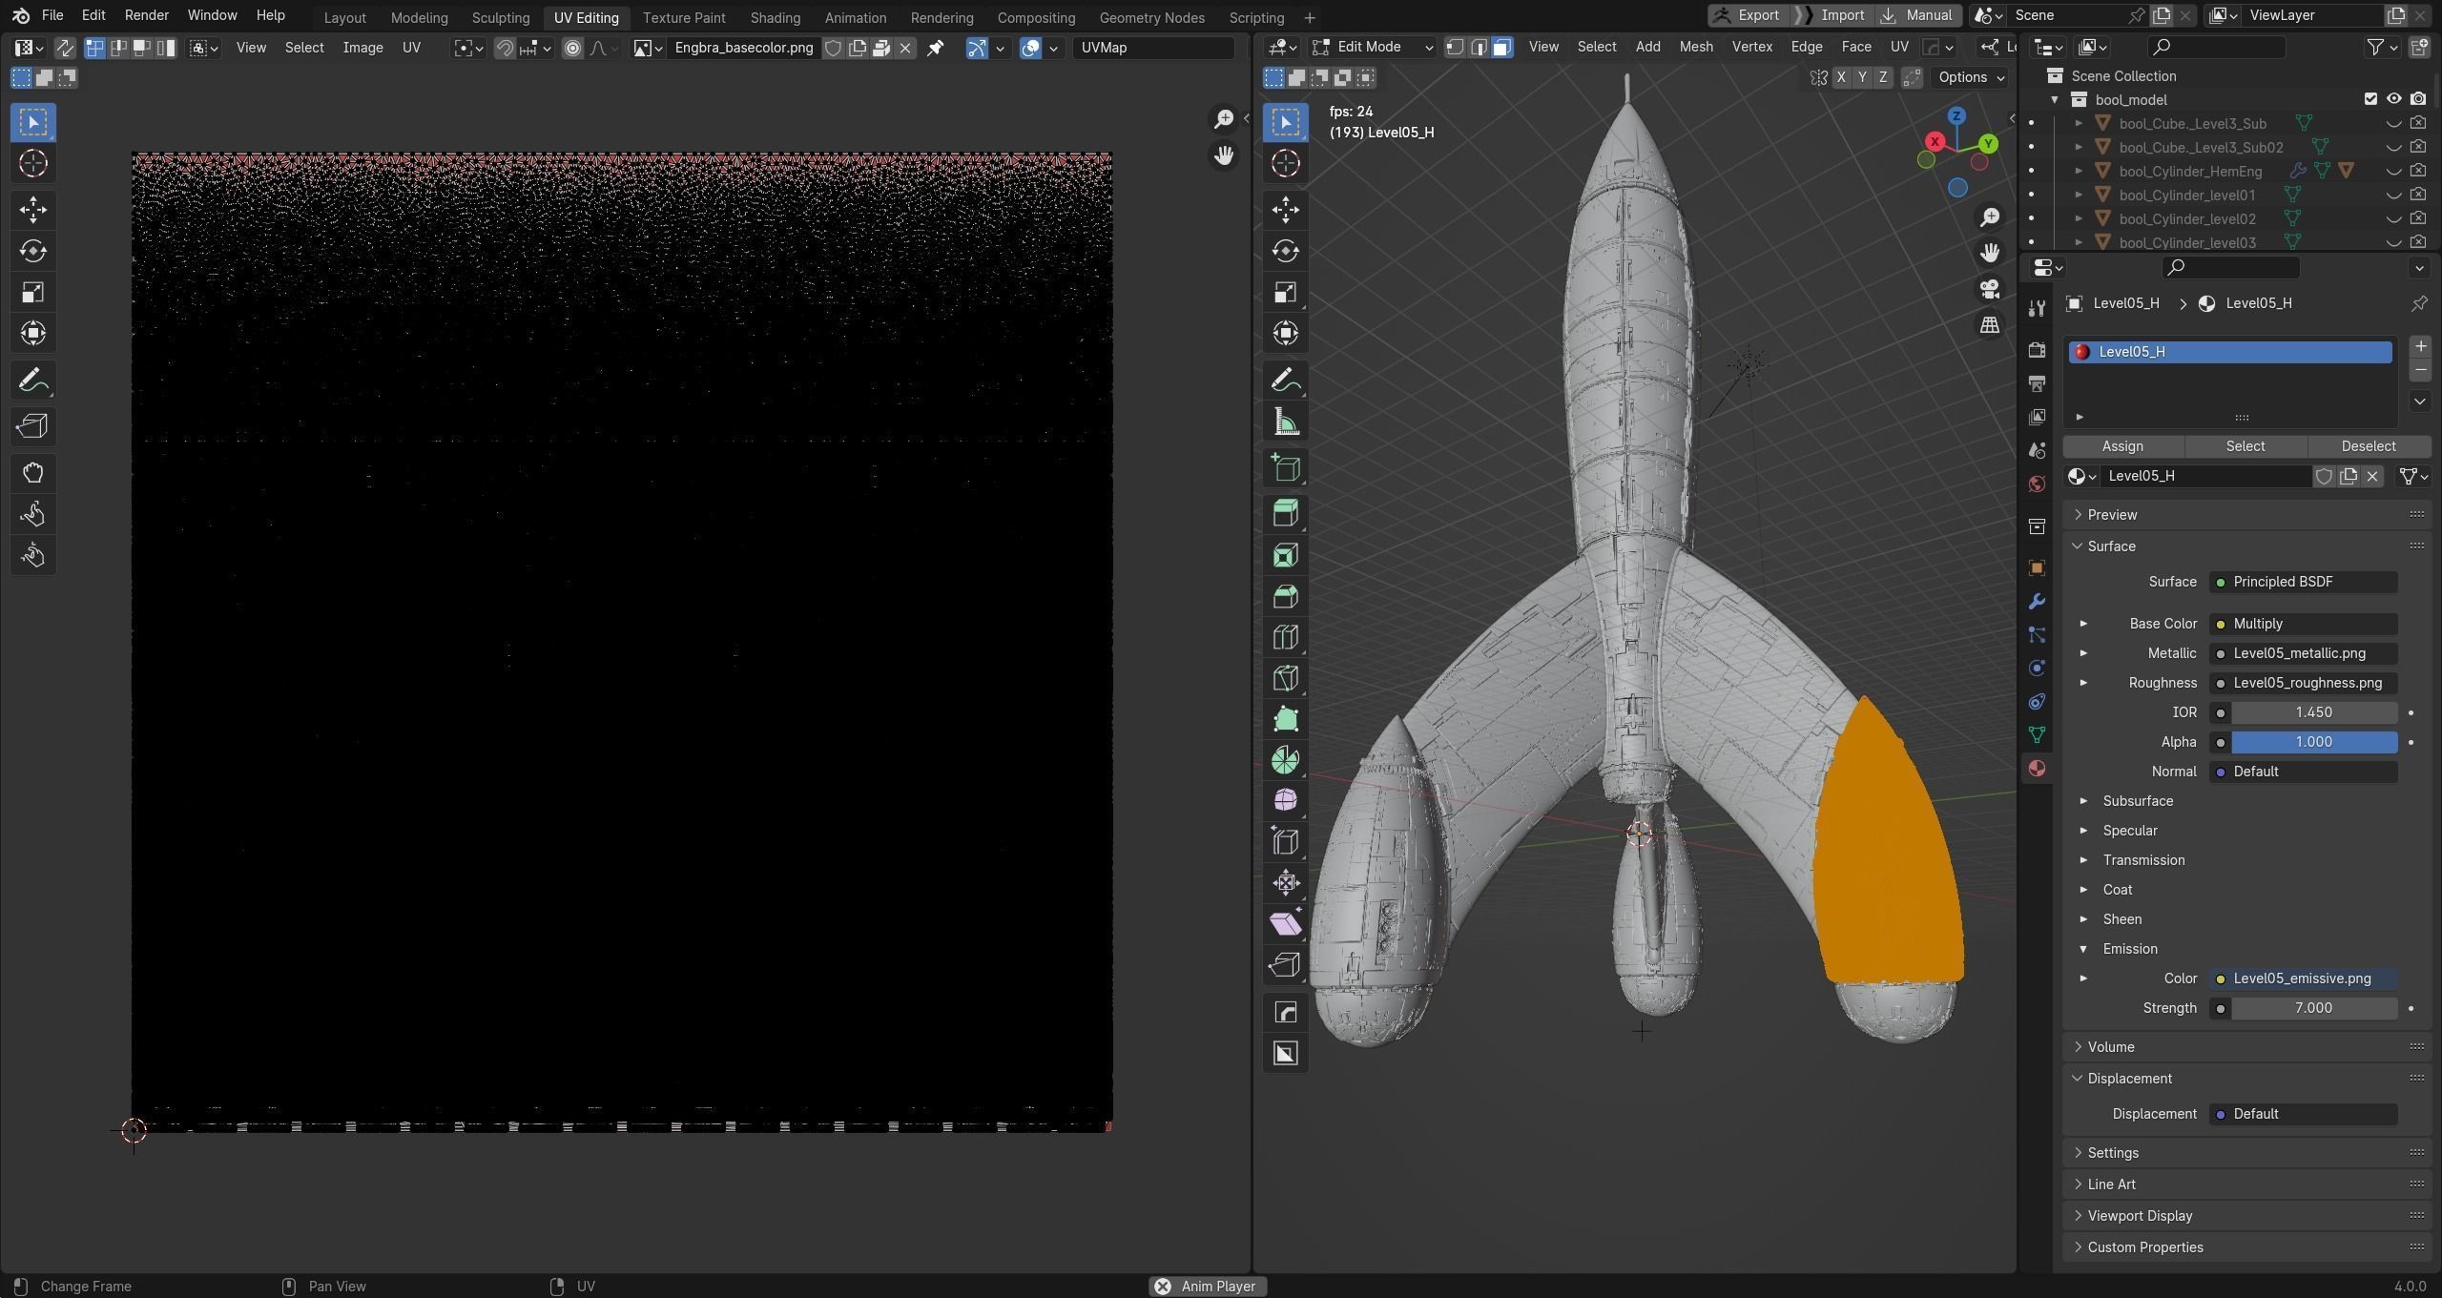The height and width of the screenshot is (1298, 2442).
Task: Uncheck bool_model collection exclude checkbox
Action: (x=2370, y=99)
